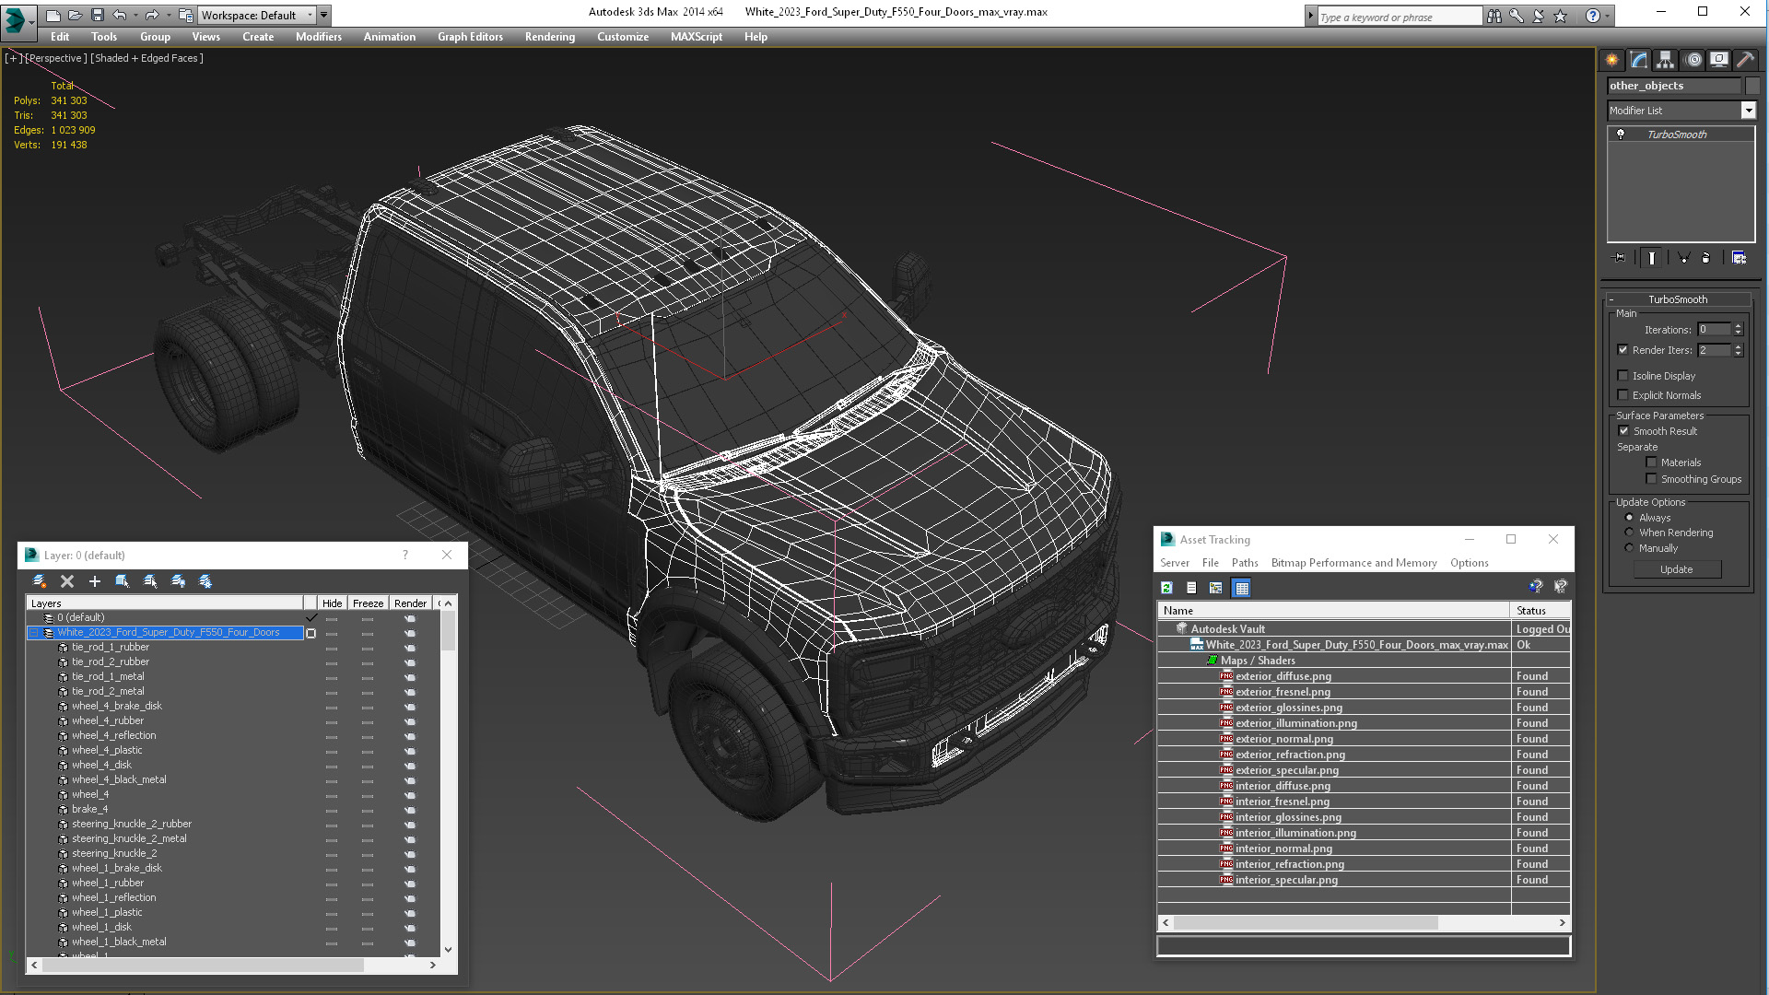The width and height of the screenshot is (1769, 995).
Task: Click the binoculars search icon
Action: (1494, 16)
